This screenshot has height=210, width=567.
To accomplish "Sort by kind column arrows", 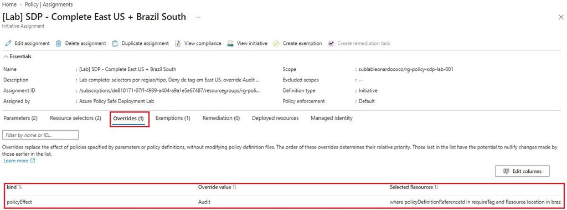I will click(20, 187).
